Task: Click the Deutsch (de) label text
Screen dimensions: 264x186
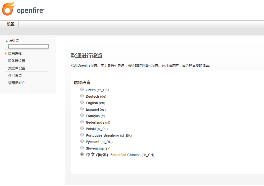Action: 96,97
